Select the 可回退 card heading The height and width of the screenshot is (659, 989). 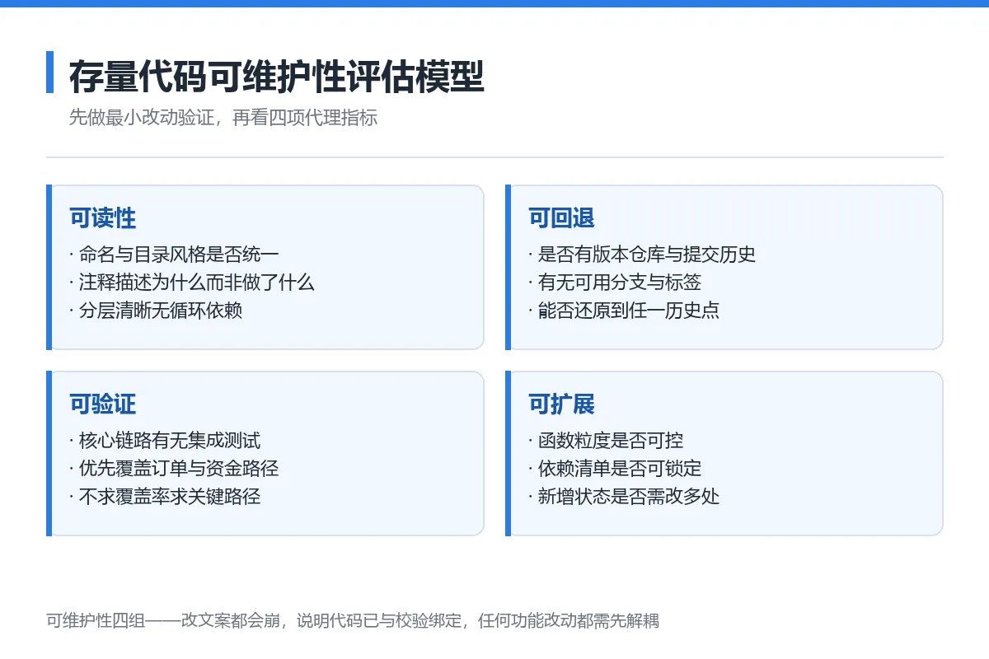(x=561, y=218)
